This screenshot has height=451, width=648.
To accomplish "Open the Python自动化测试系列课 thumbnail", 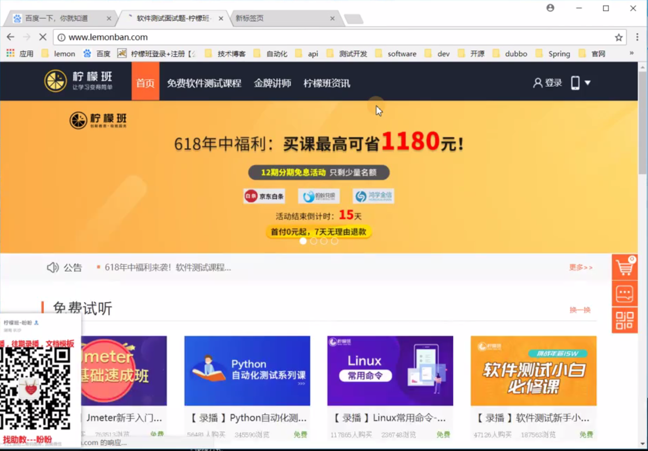I will click(x=247, y=371).
